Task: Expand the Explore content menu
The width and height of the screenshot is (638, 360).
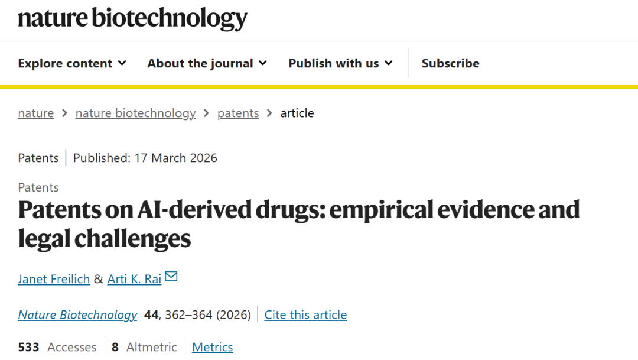Action: (72, 63)
